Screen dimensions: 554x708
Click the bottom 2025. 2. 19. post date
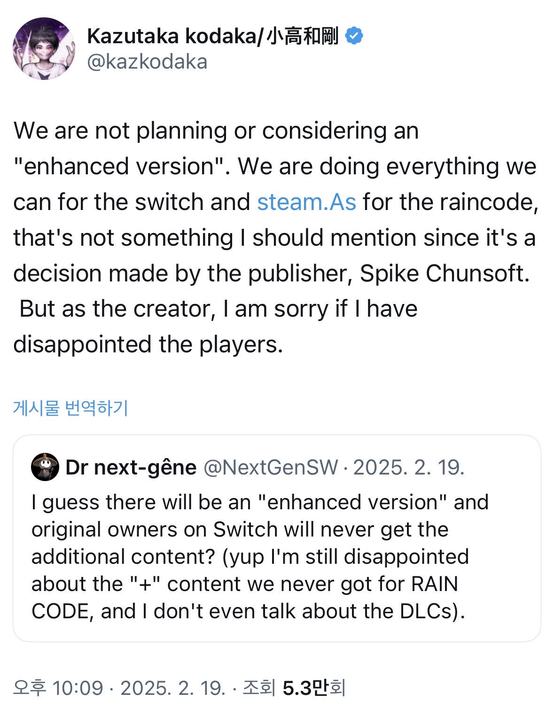173,688
